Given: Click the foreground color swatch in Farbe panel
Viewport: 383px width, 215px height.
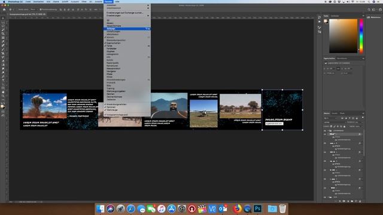Looking at the screenshot, I should 326,21.
